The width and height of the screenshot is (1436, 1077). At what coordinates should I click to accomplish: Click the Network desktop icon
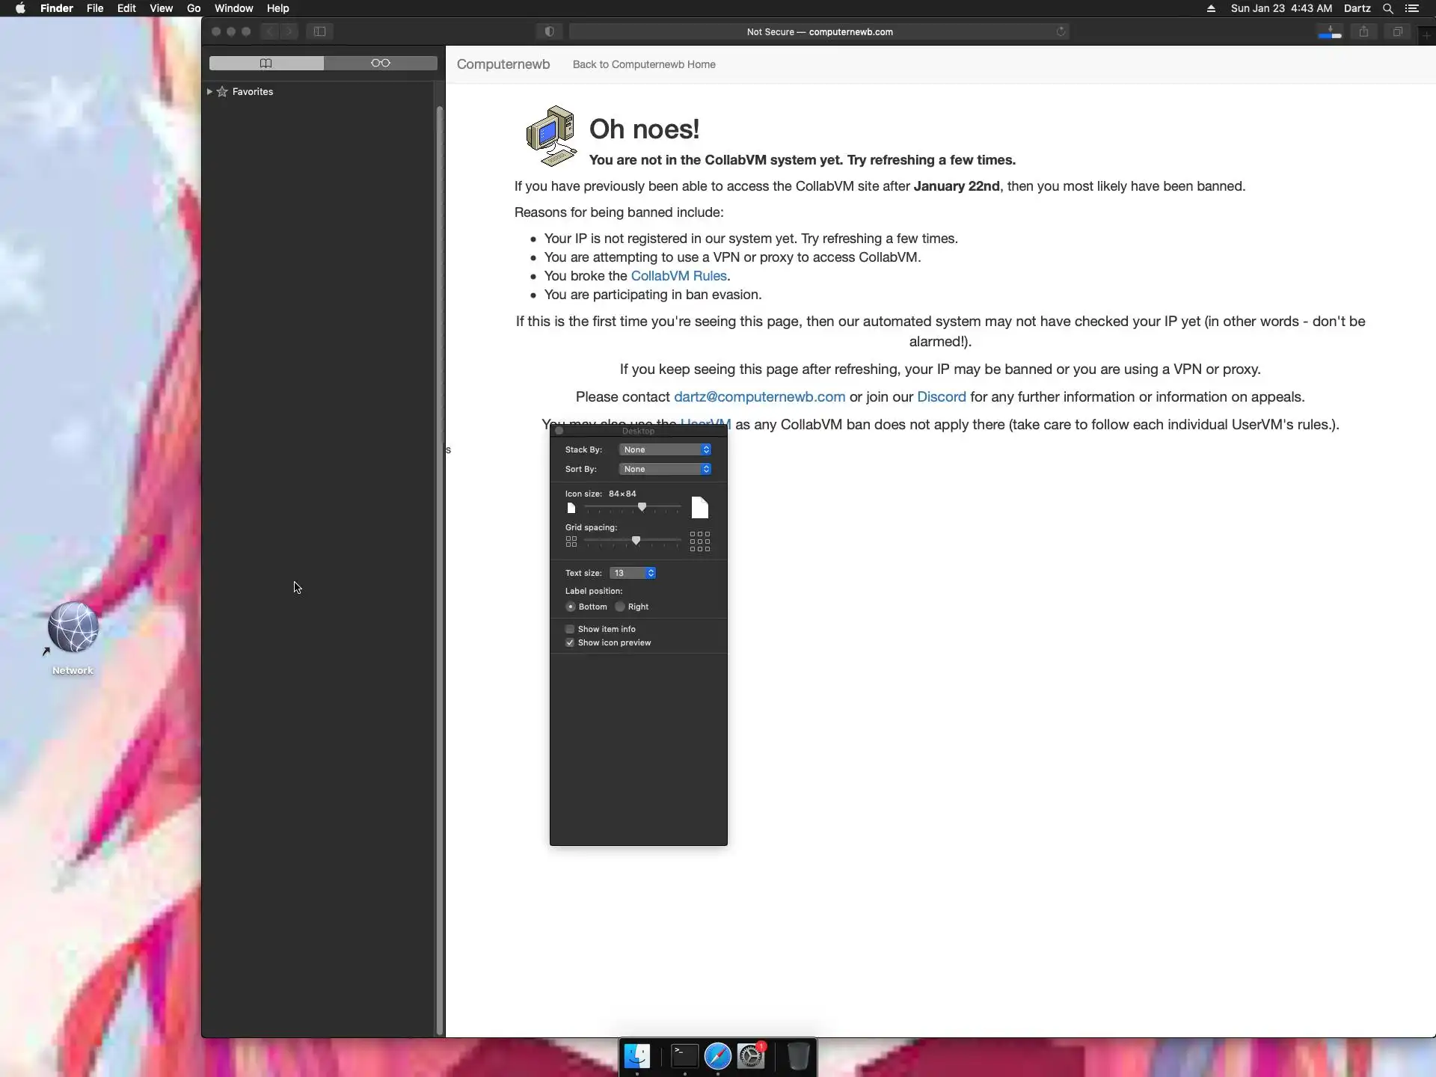pos(73,628)
